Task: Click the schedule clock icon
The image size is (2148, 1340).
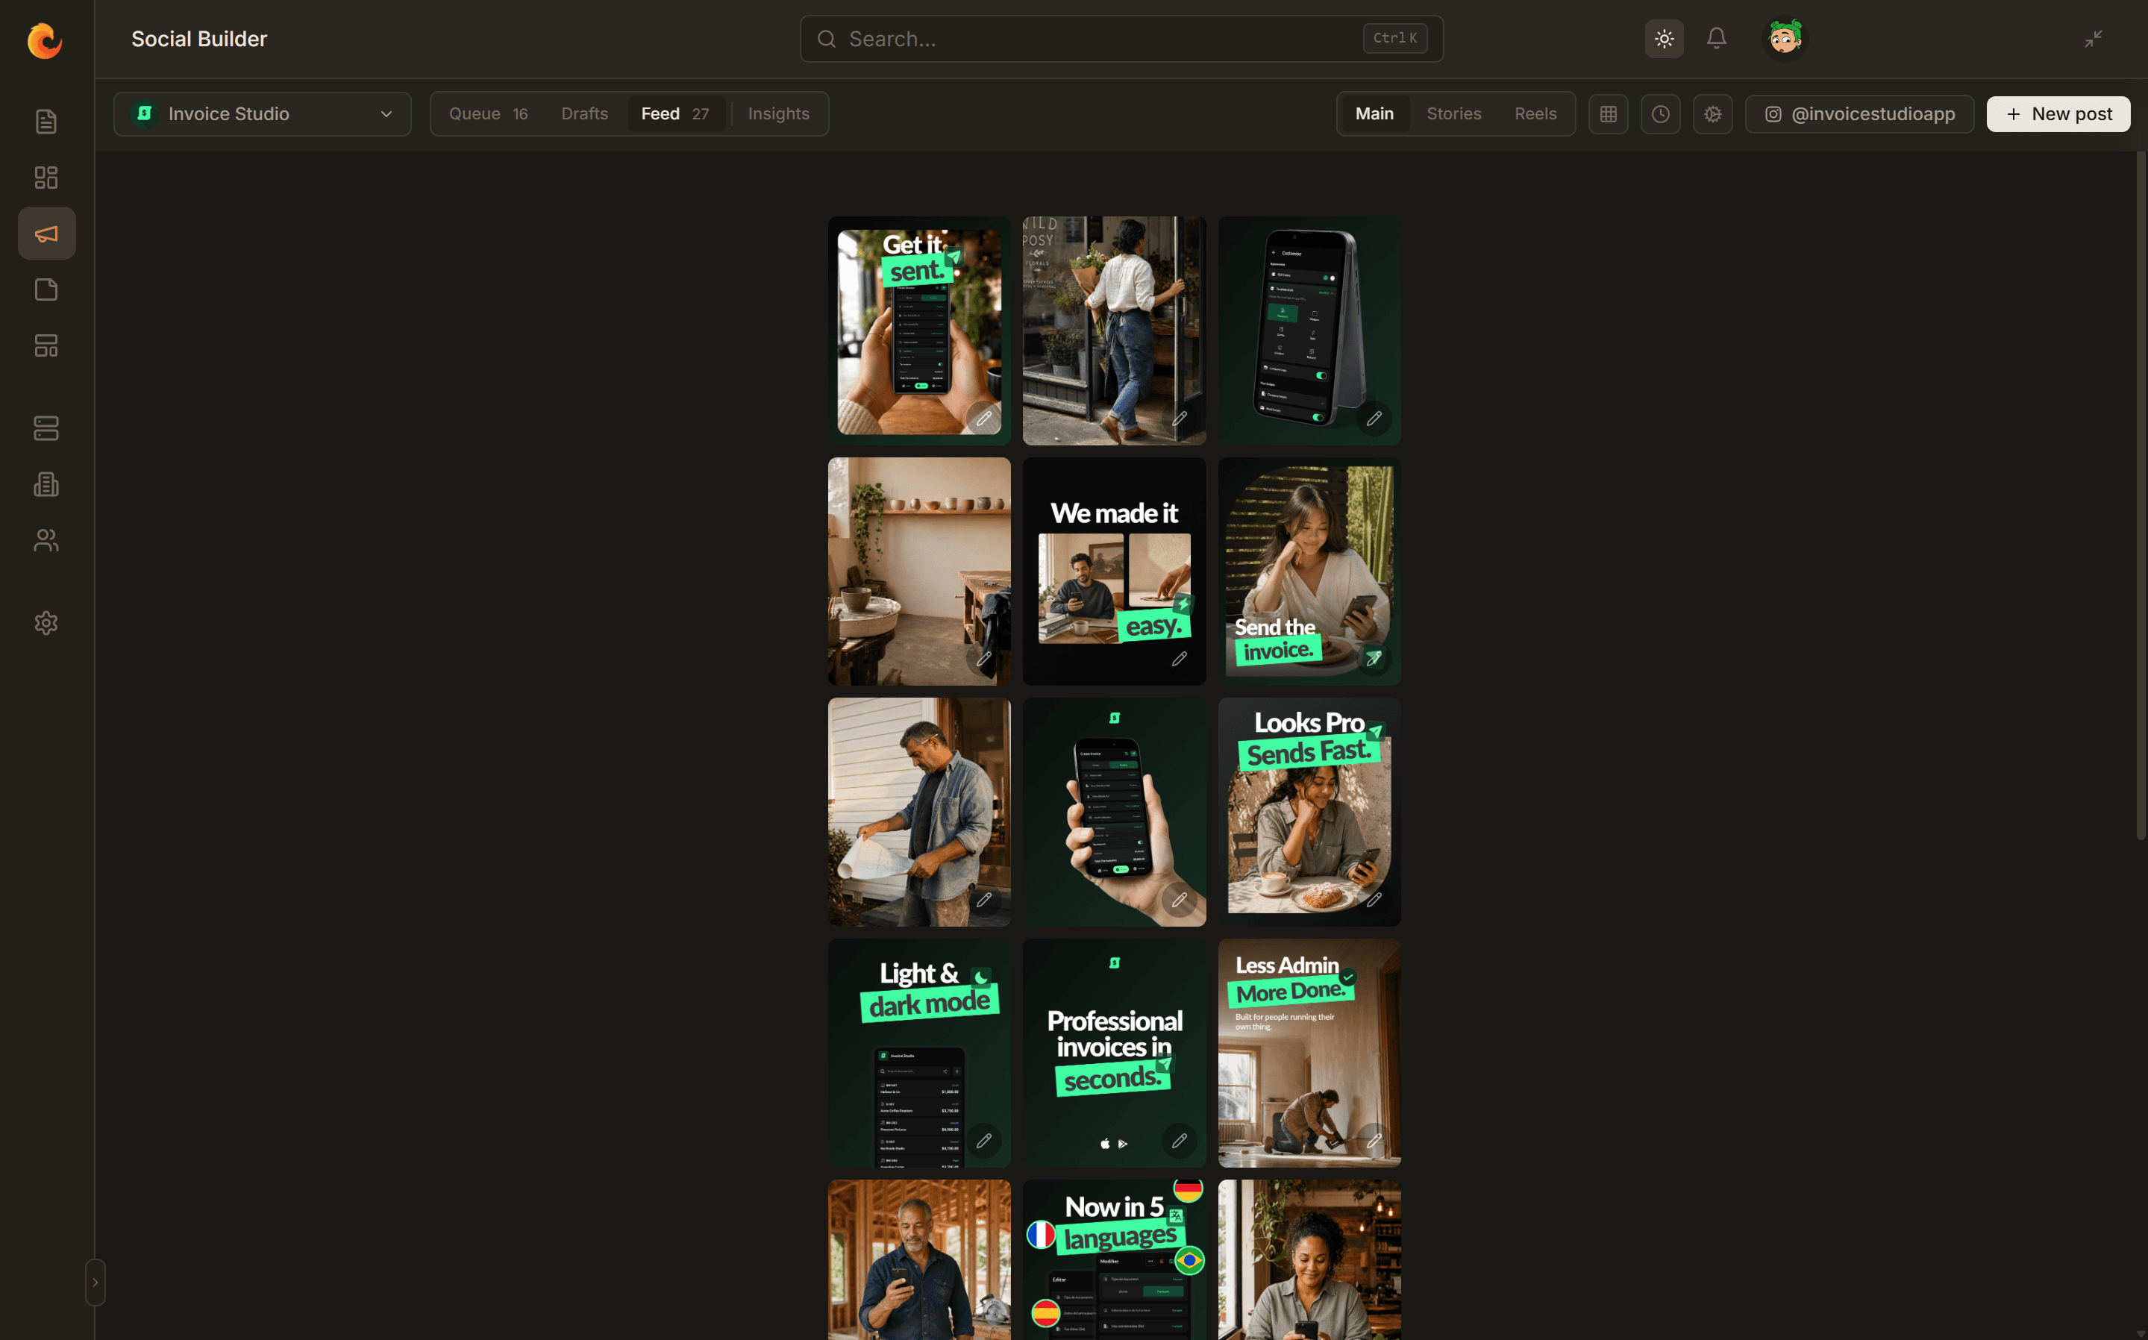Action: tap(1660, 114)
